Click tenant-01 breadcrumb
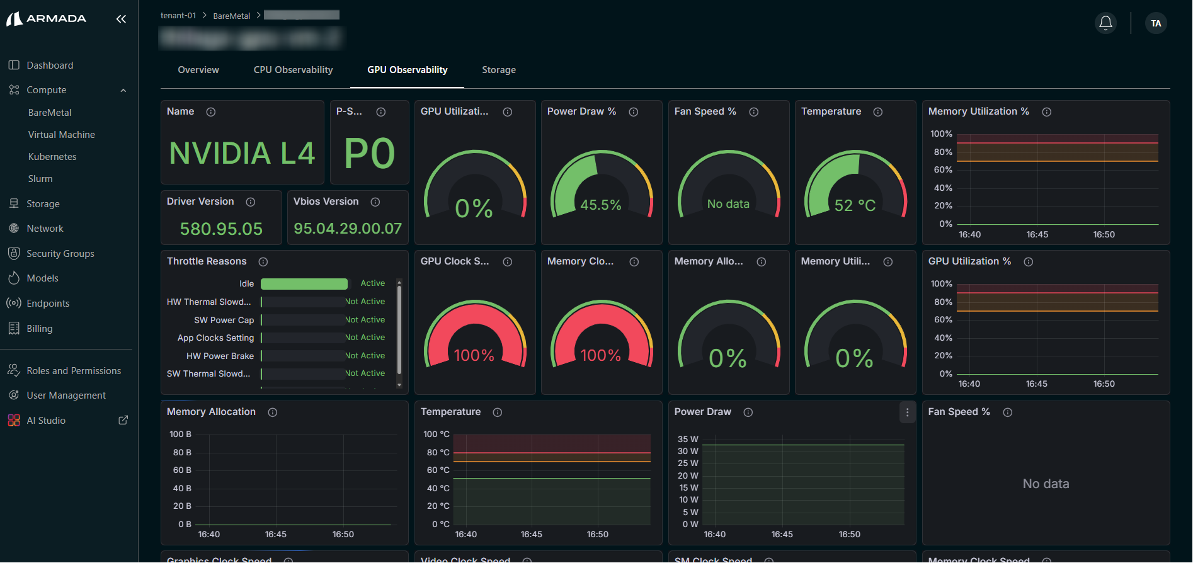This screenshot has height=563, width=1193. [178, 15]
